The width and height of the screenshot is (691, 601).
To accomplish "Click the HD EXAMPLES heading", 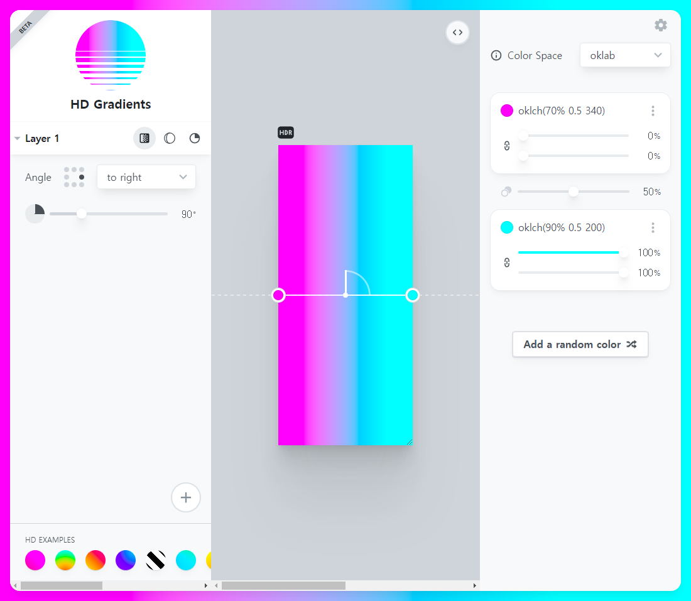I will tap(50, 539).
